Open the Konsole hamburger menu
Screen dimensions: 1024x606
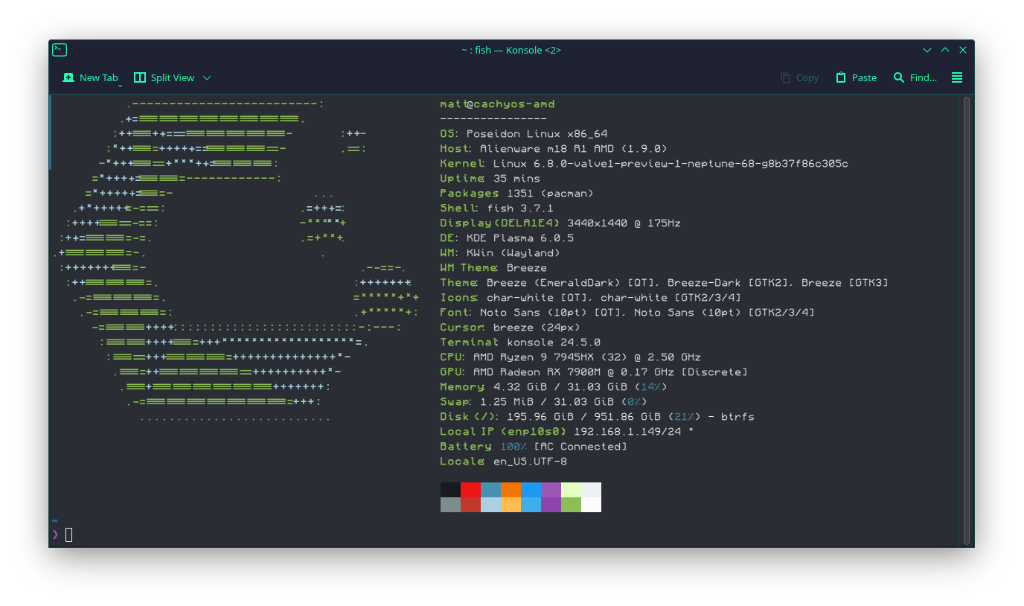point(957,77)
